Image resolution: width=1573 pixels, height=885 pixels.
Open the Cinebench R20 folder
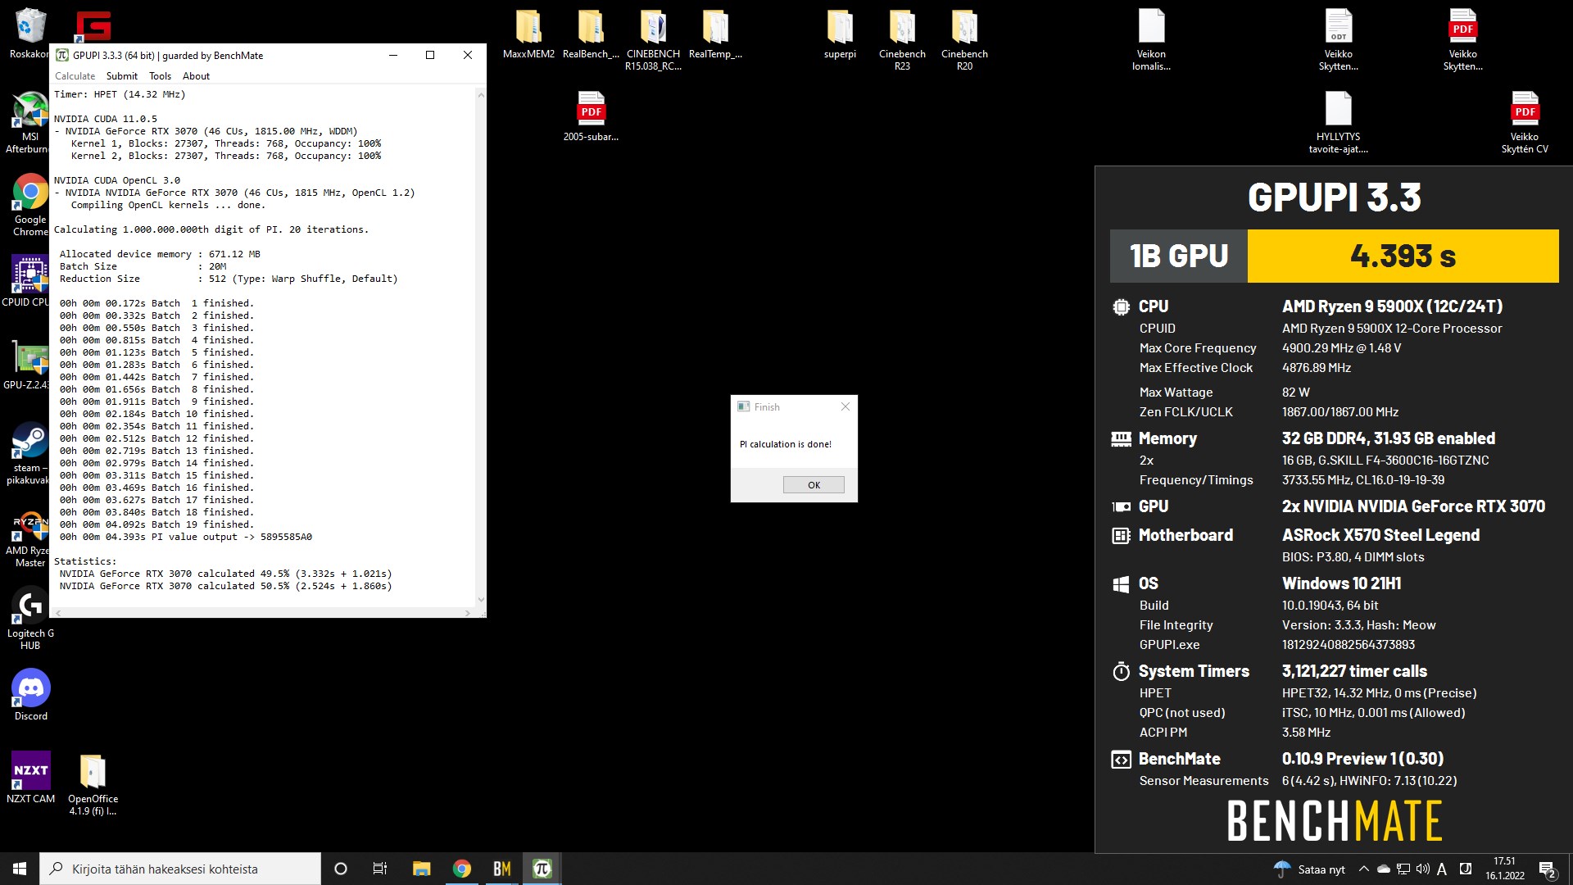[x=964, y=40]
